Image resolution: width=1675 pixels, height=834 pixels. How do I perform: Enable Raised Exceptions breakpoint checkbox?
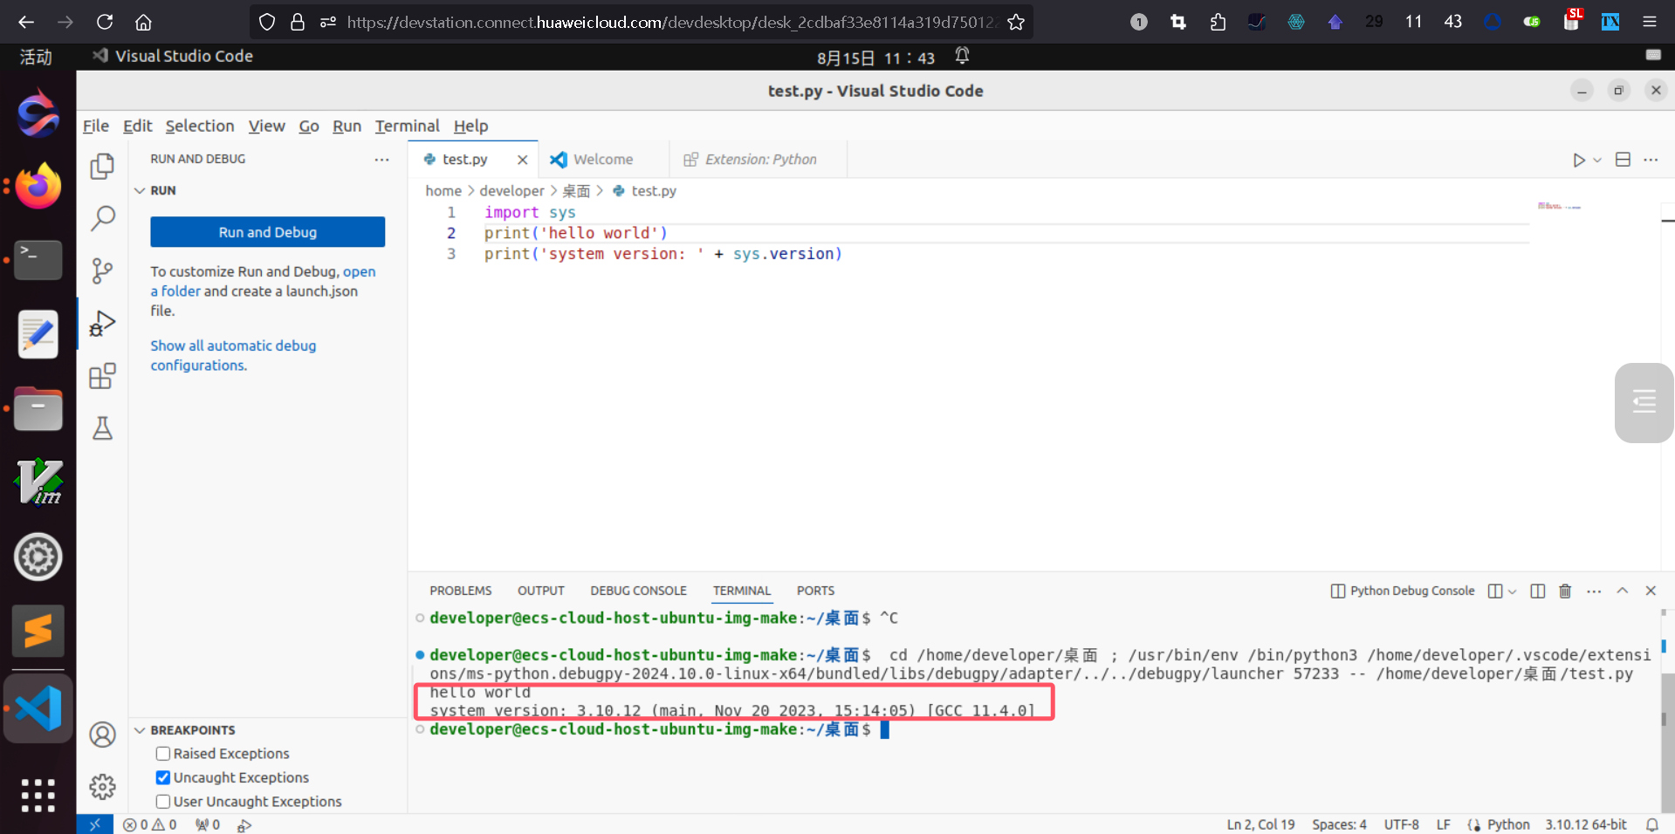tap(163, 754)
